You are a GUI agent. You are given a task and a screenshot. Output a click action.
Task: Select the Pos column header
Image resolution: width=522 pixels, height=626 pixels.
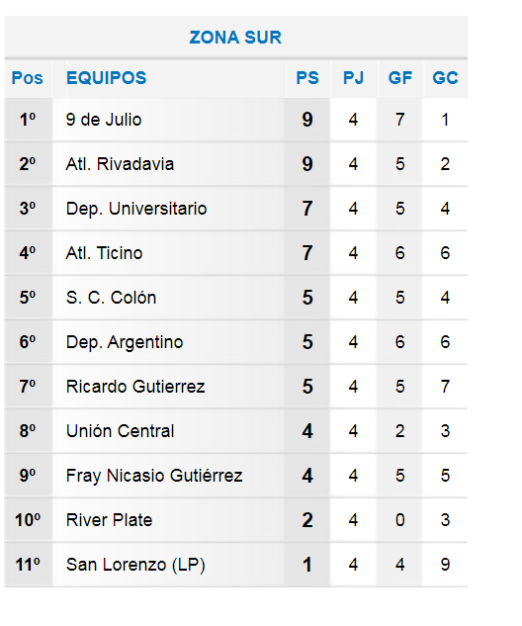pos(27,78)
